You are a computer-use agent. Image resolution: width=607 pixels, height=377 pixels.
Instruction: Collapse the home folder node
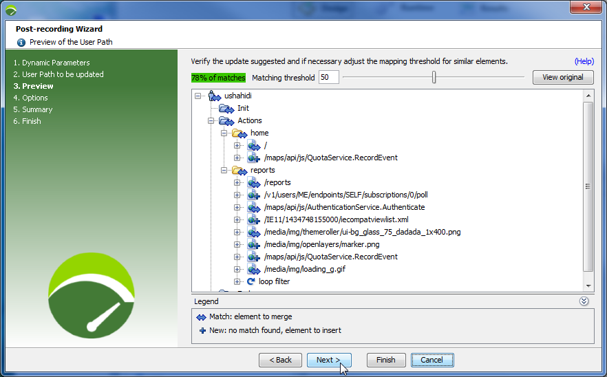point(224,133)
